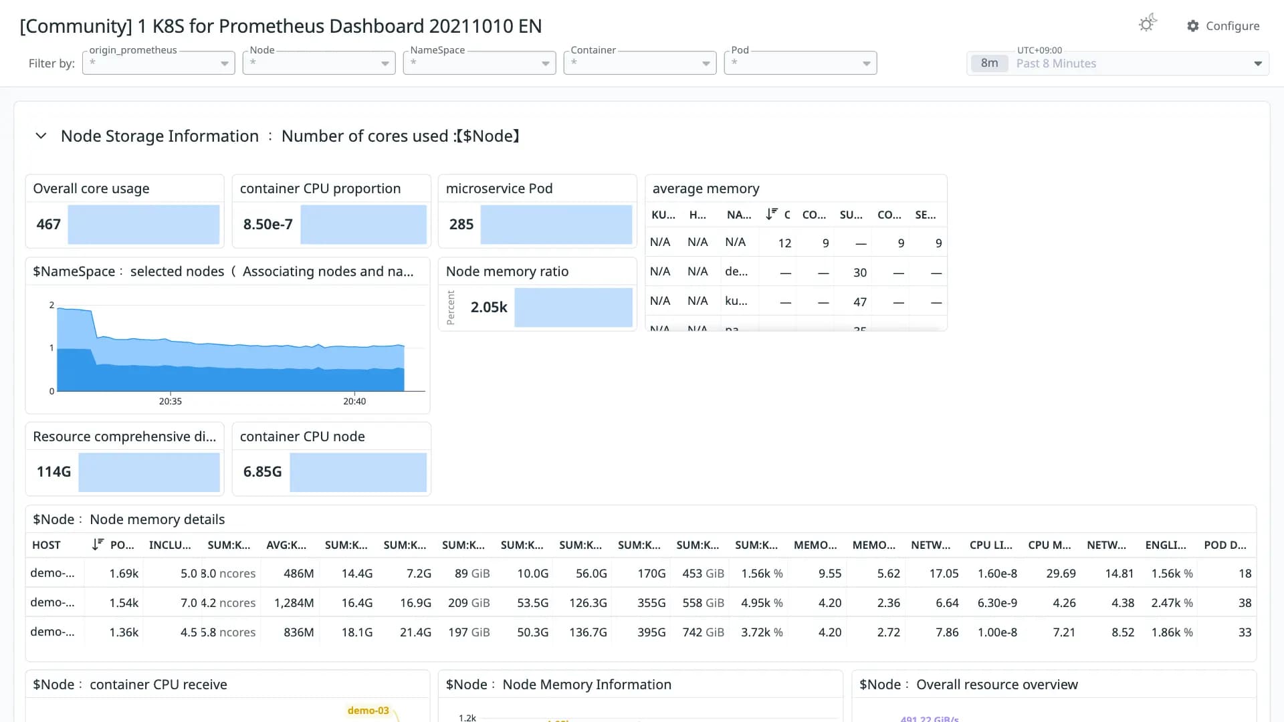Open the origin_prometheus filter dropdown
The width and height of the screenshot is (1284, 722).
click(x=158, y=63)
